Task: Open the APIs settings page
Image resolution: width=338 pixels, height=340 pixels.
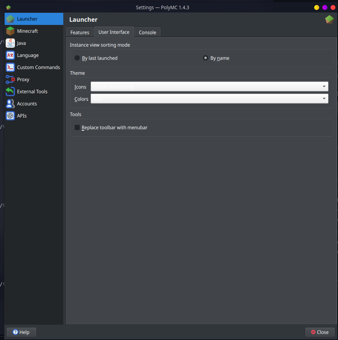Action: (22, 116)
